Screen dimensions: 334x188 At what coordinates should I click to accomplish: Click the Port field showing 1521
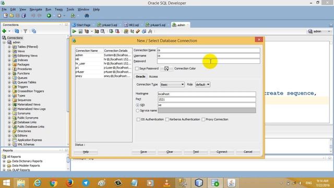[207, 100]
